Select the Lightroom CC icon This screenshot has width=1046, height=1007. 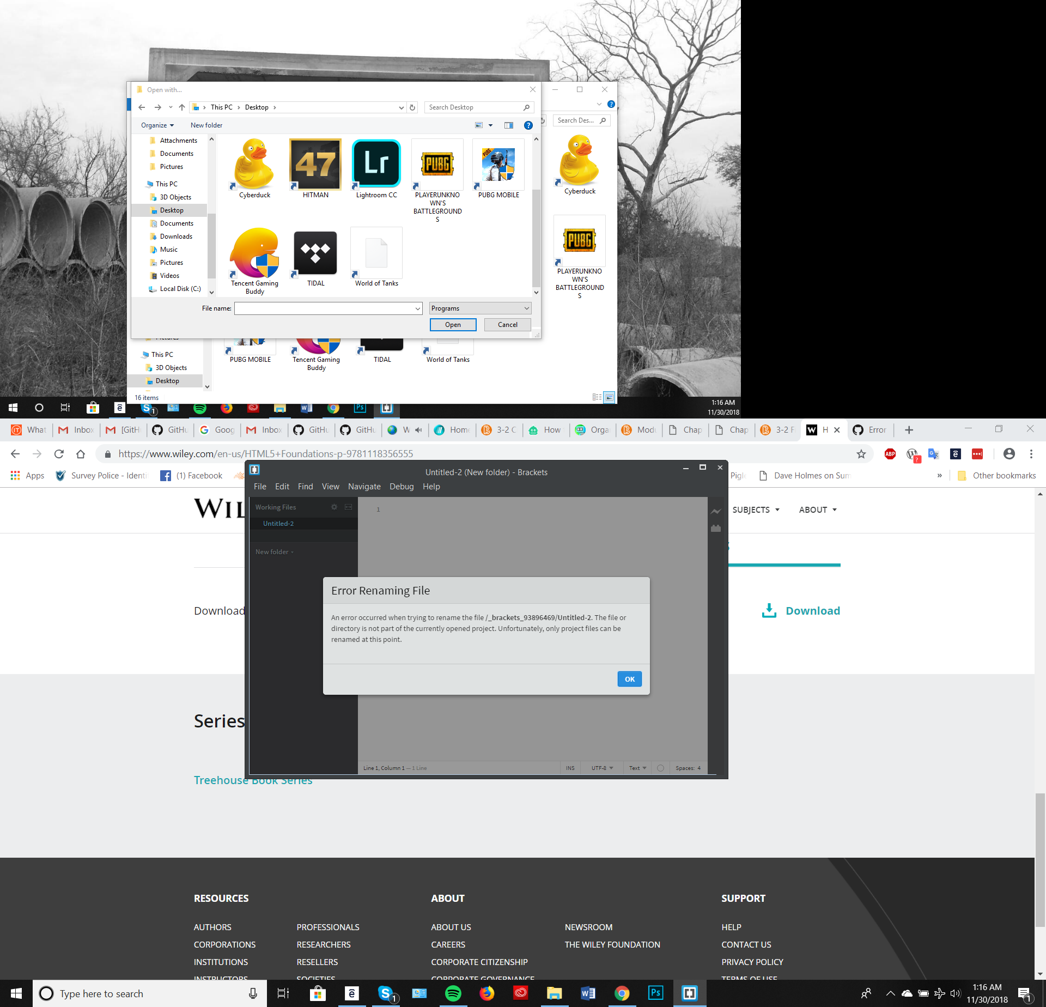376,164
